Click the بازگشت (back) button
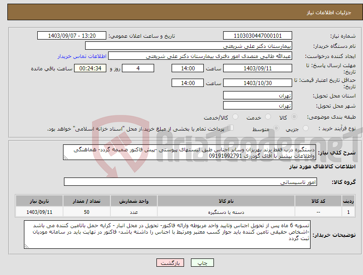Viewport: 363px width, 275px height. click(x=170, y=263)
